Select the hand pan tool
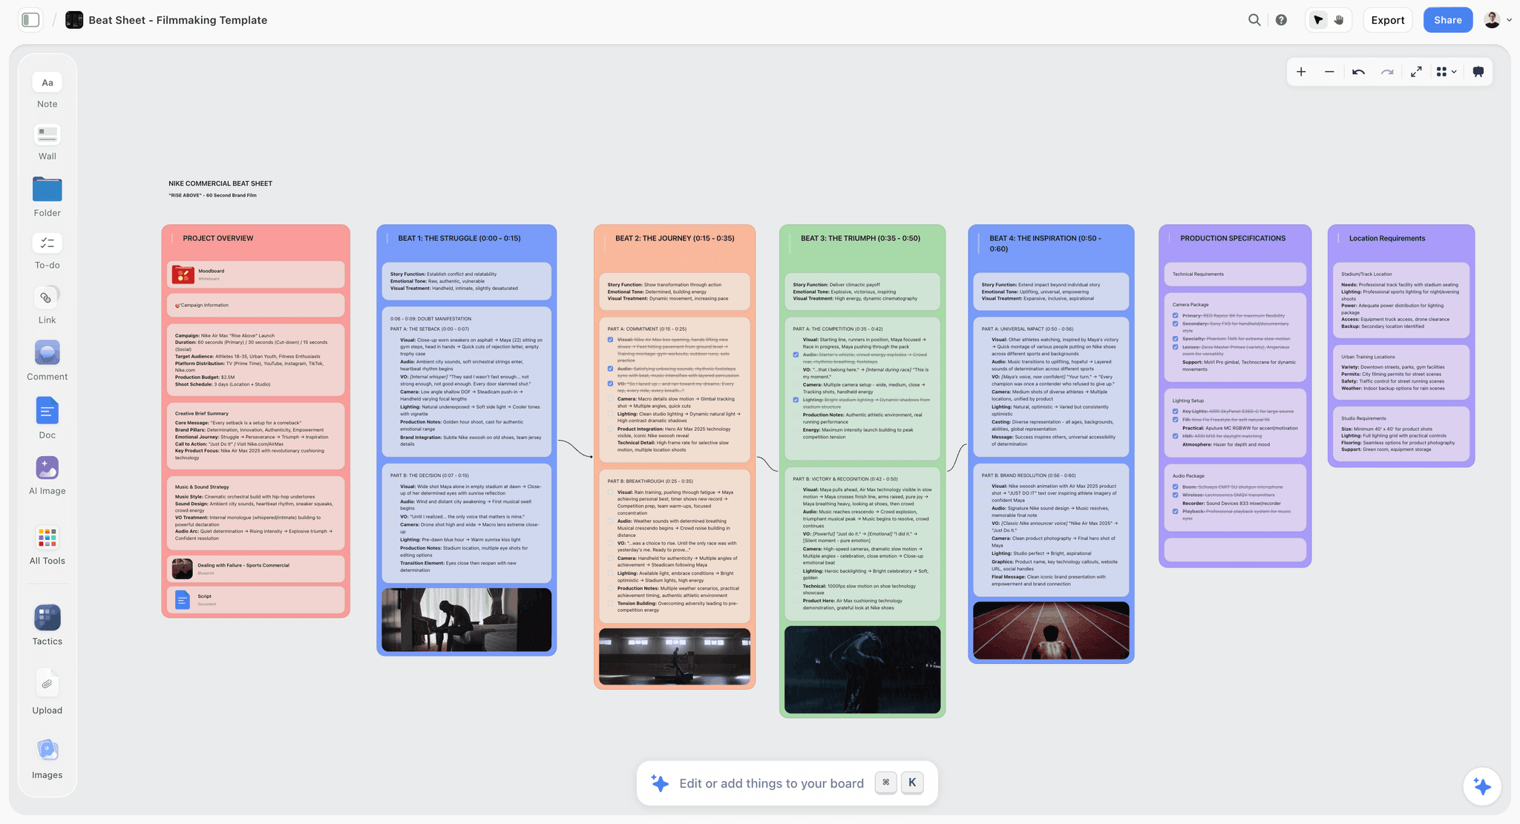 pos(1339,20)
